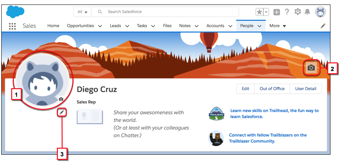The image size is (341, 163).
Task: Click the Sales Rep title text
Action: [x=86, y=102]
